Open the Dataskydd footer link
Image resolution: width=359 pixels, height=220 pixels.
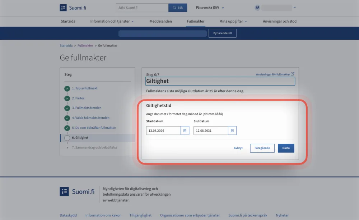(68, 215)
